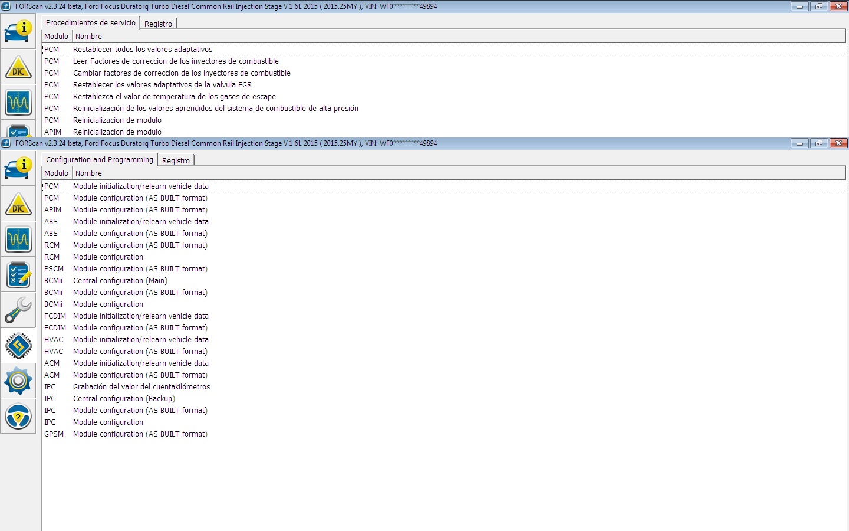Click oscilloscope icon in Procedimientos de servicio window
This screenshot has width=849, height=531.
18,103
